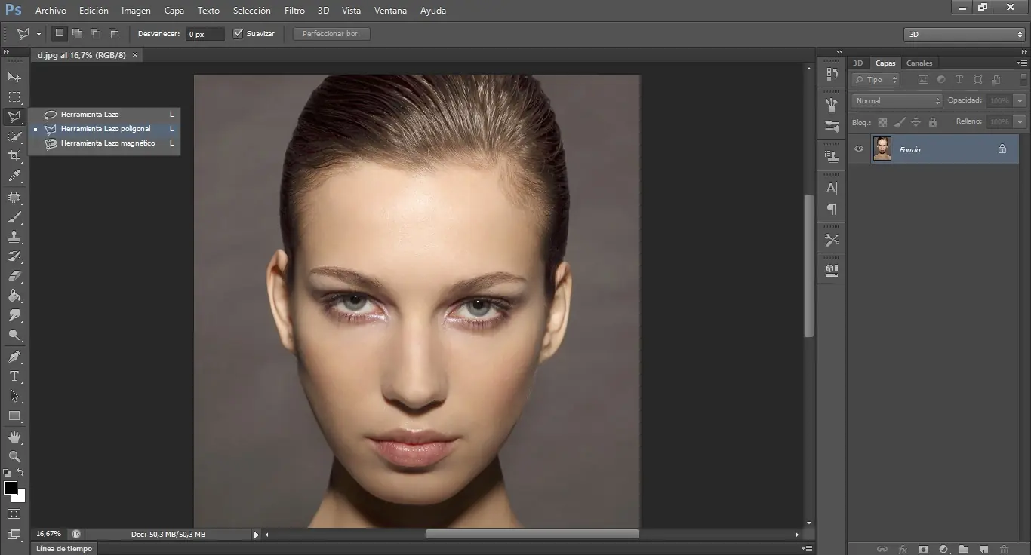This screenshot has height=555, width=1031.
Task: Hide the Fondo layer visibility
Action: 858,149
